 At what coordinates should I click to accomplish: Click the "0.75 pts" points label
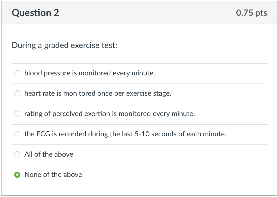point(251,13)
